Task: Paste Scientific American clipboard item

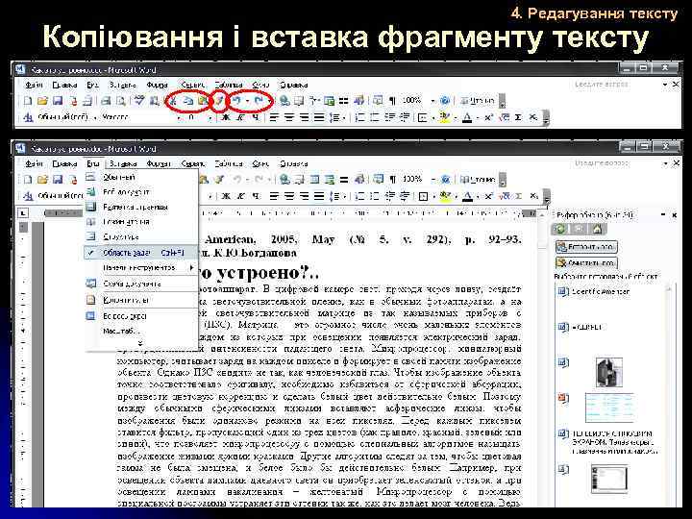Action: tap(612, 292)
